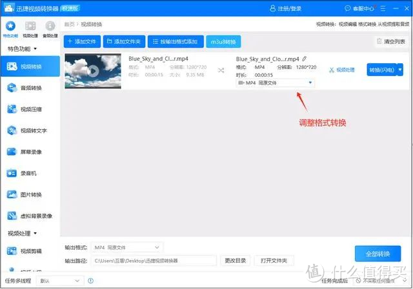The height and width of the screenshot is (289, 413).
Task: Rename output file via pencil icon
Action: click(x=304, y=59)
